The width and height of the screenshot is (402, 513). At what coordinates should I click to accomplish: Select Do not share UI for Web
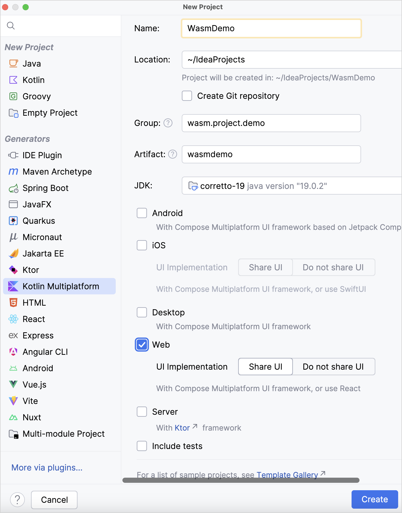point(333,367)
